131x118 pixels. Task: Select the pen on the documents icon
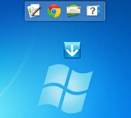[36, 11]
